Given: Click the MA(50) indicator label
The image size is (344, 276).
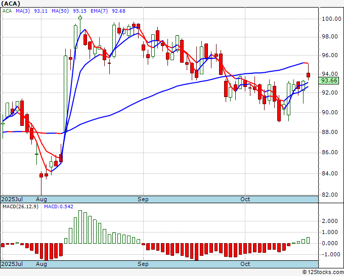Looking at the screenshot, I should (60, 11).
